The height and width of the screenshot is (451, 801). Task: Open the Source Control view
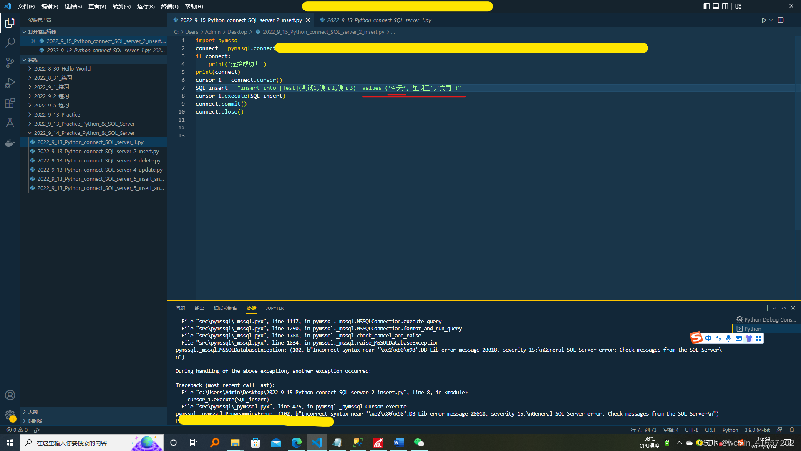pos(10,63)
